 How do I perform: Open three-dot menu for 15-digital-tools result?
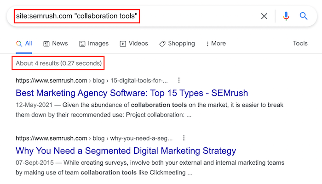click(x=179, y=80)
